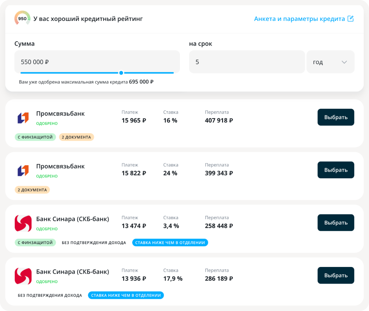
Task: Select Промсвязьбанк offer with 24% rate
Action: coord(335,170)
